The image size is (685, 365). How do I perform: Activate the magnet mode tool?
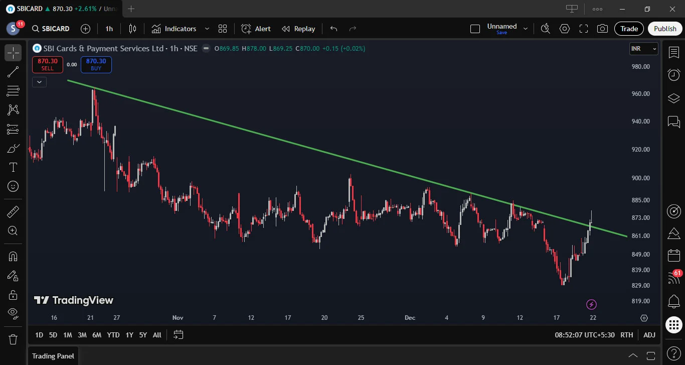pos(13,257)
